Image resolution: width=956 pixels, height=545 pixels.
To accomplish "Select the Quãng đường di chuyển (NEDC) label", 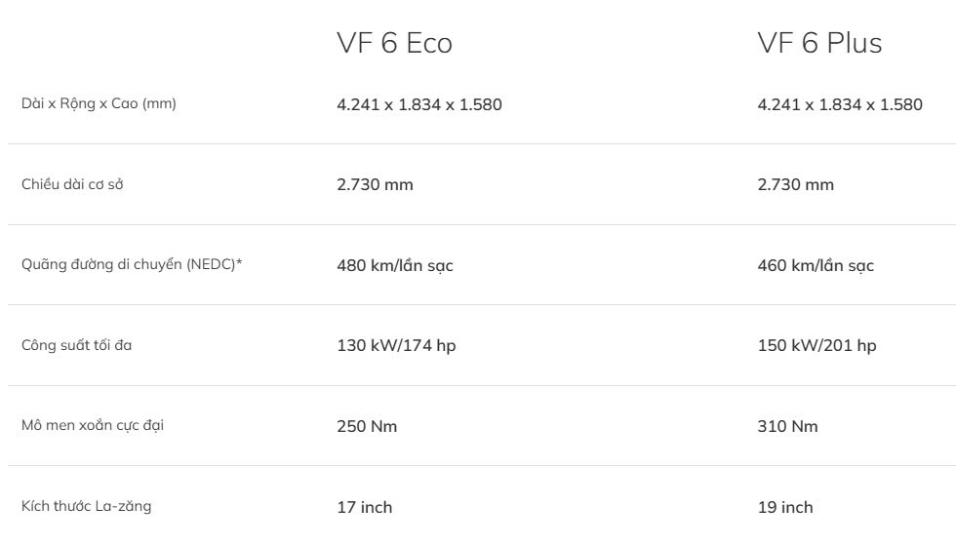I will click(x=132, y=265).
